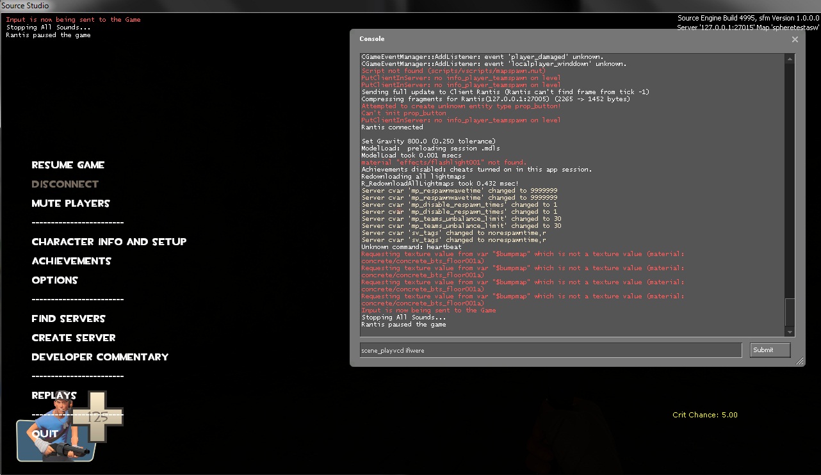This screenshot has height=475, width=821.
Task: Click console line 'Rantis connected'
Action: pyautogui.click(x=392, y=127)
